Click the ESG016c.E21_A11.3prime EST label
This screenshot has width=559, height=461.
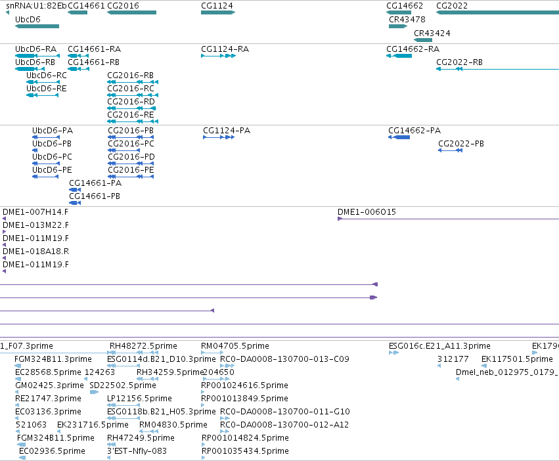[x=439, y=346]
